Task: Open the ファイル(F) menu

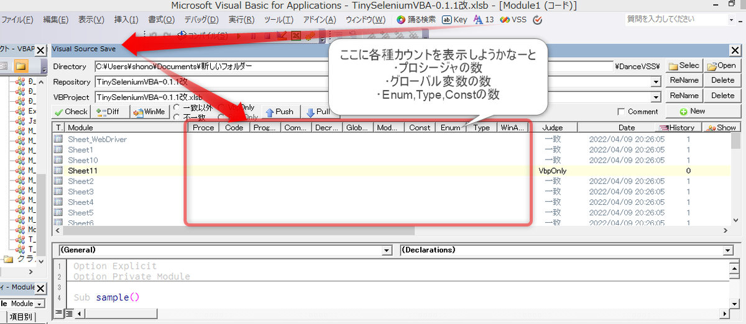Action: coord(17,19)
